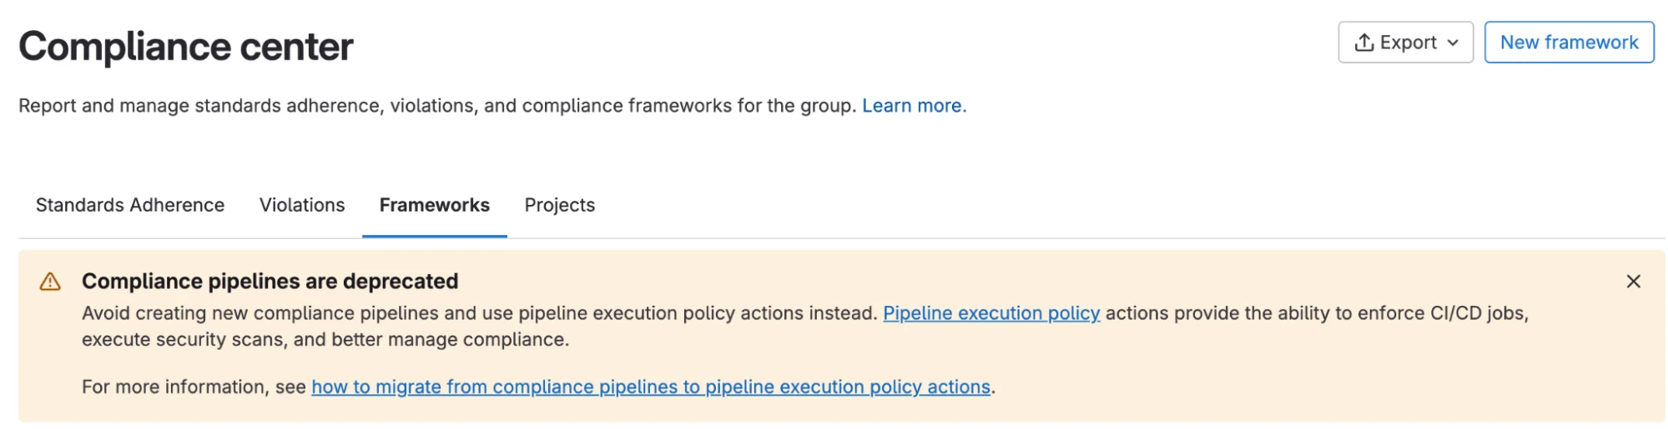
Task: Go to the Projects tab
Action: (559, 205)
